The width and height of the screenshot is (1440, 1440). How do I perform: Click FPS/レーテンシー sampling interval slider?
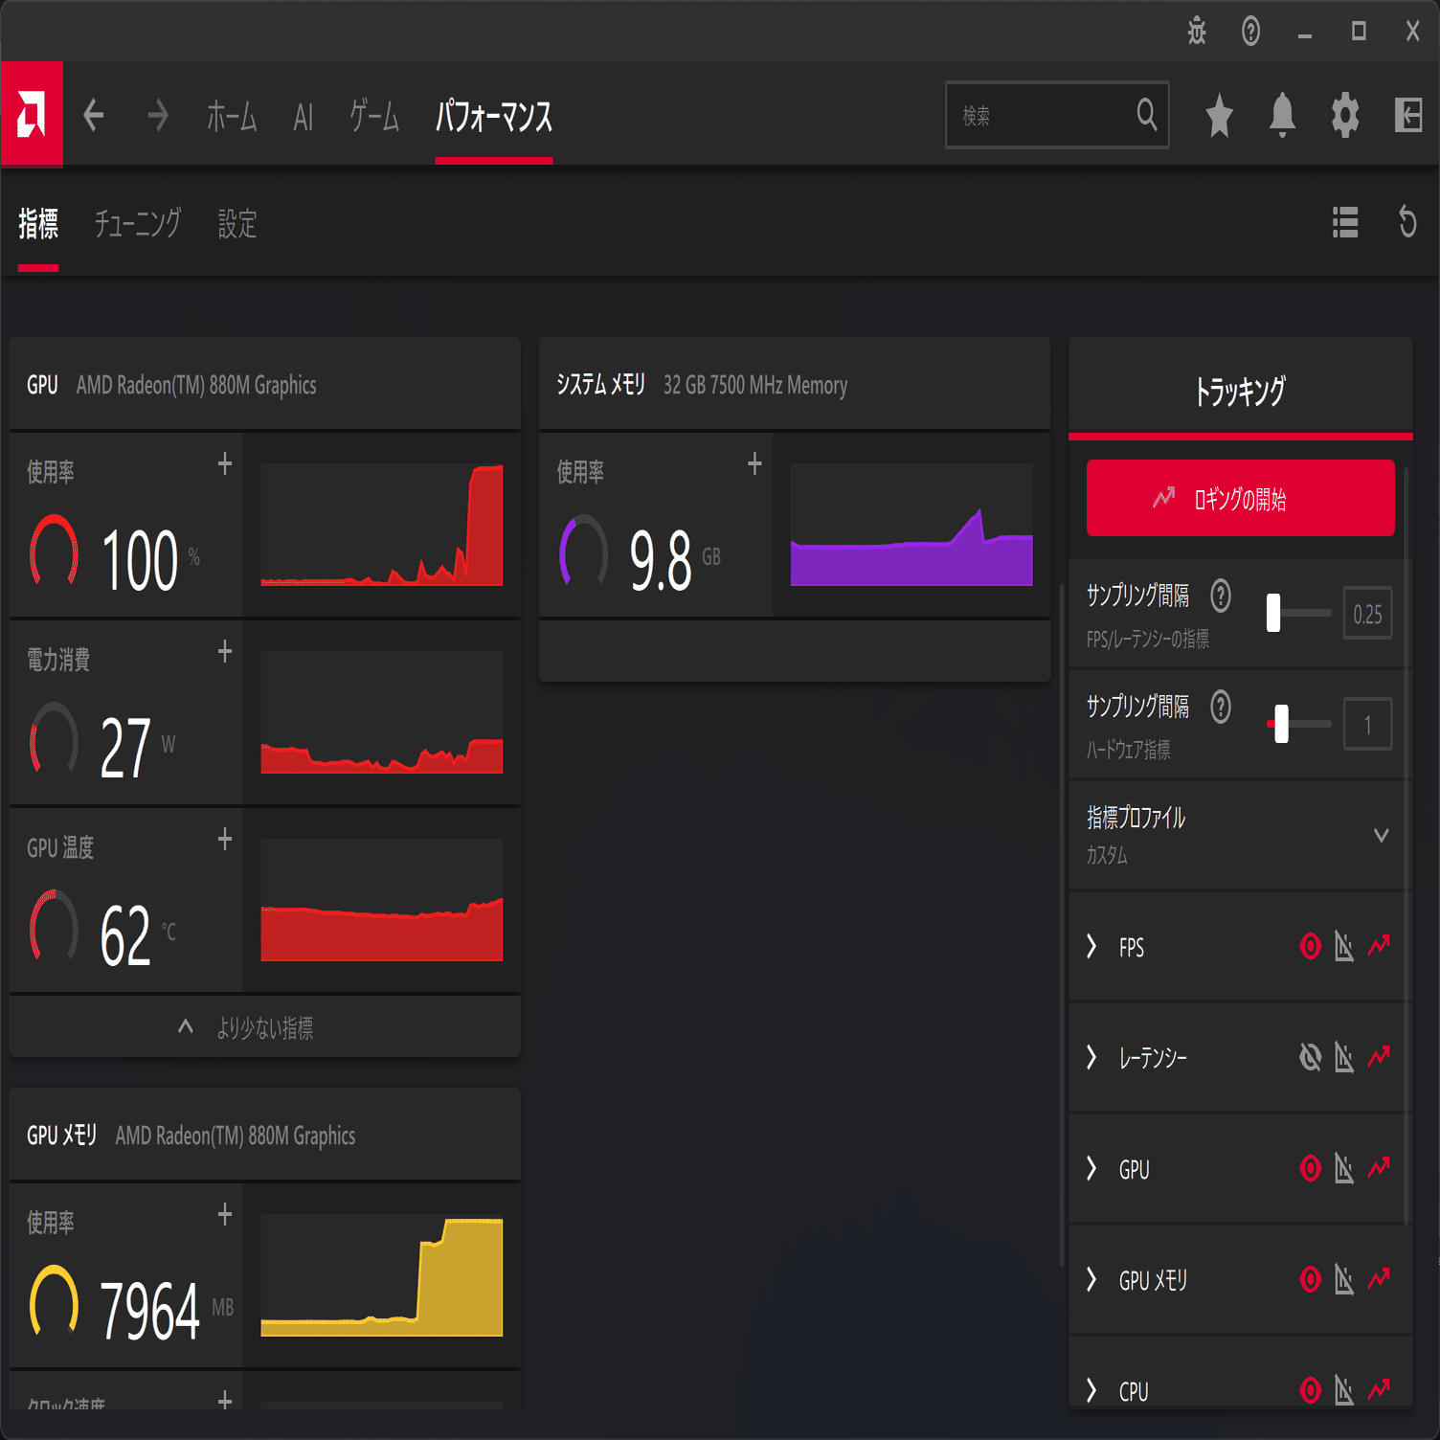pyautogui.click(x=1298, y=613)
